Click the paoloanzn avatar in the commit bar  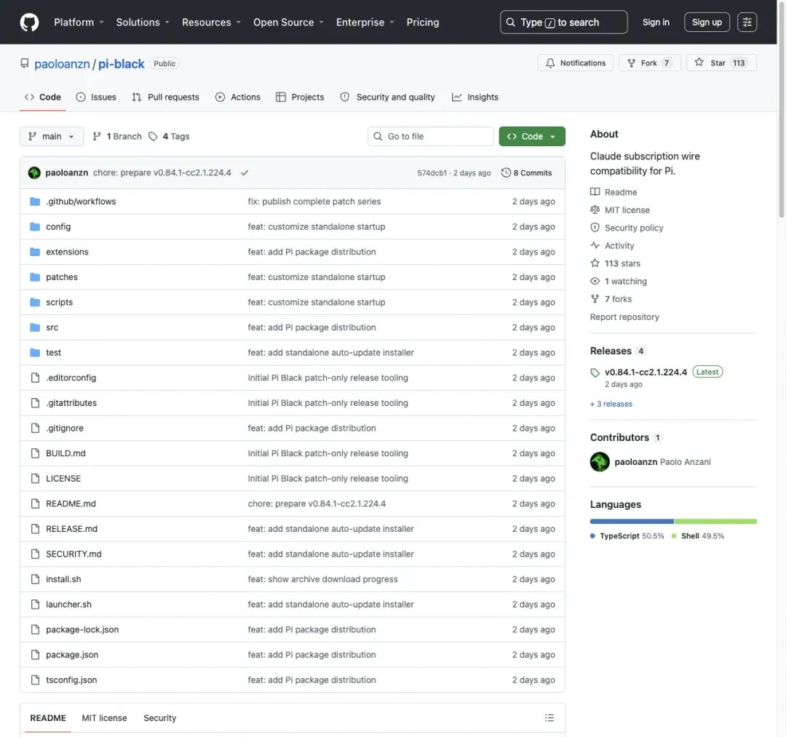34,173
